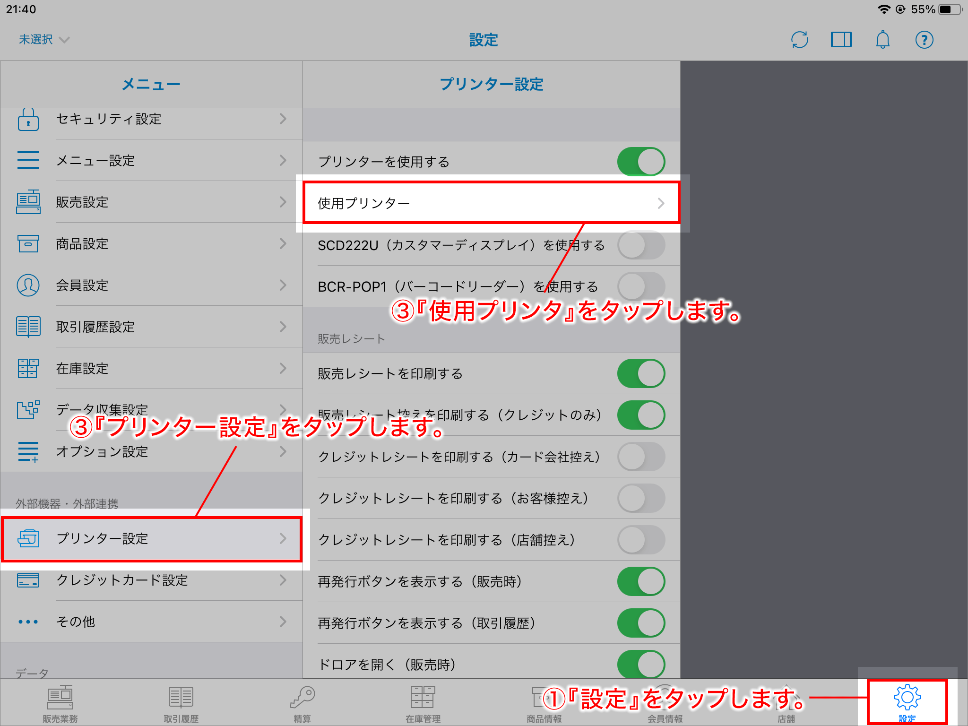Tap 会員設定 in the menu list

click(151, 285)
